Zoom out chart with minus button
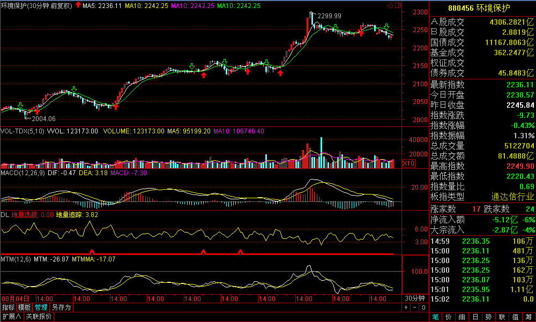The width and height of the screenshot is (536, 322). click(x=414, y=308)
